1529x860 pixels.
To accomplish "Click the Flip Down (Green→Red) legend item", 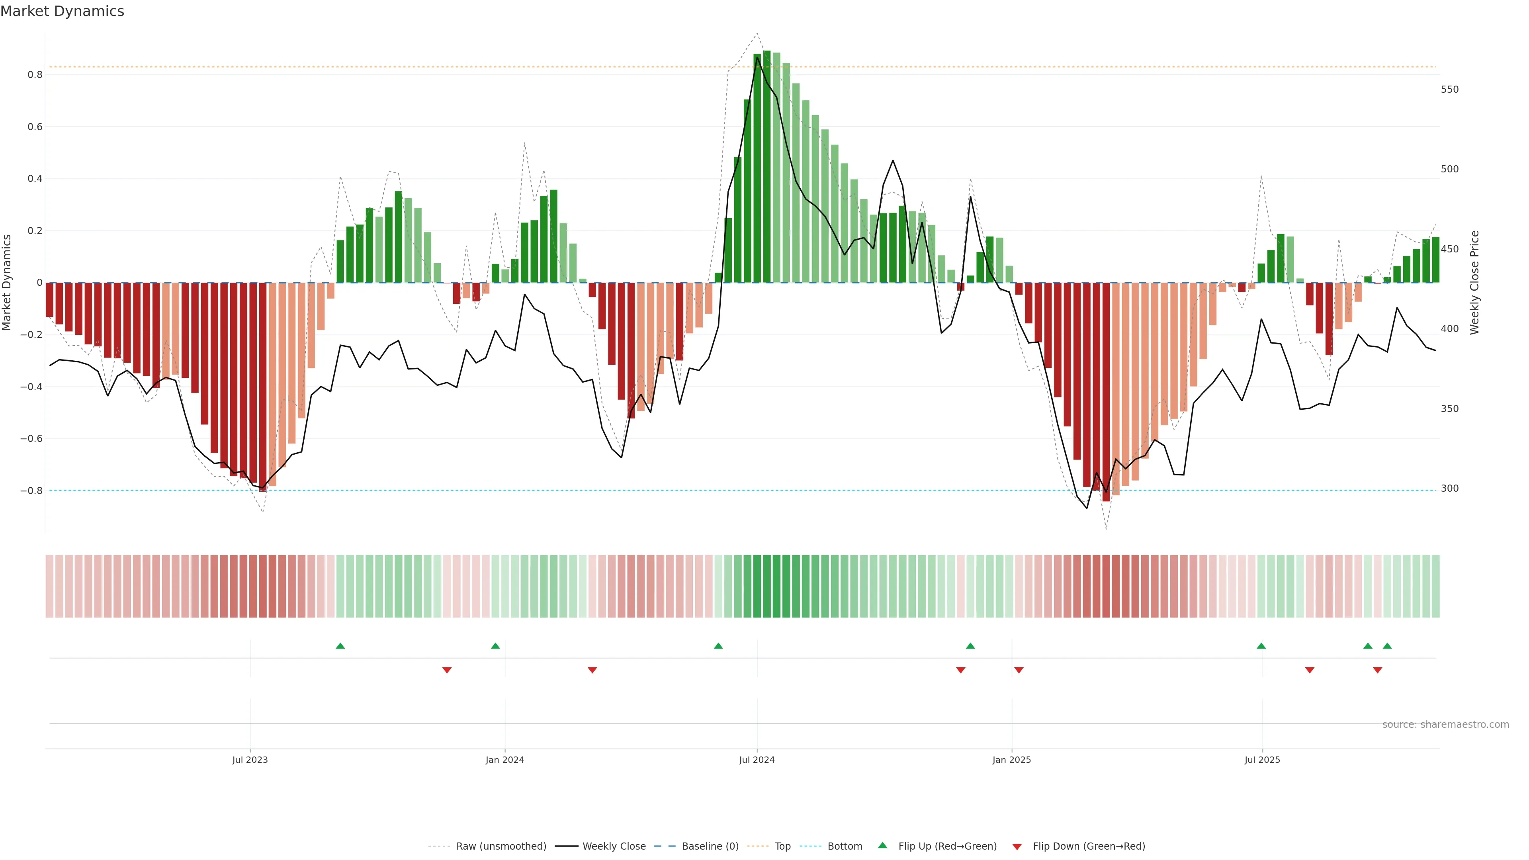I will pos(1089,846).
